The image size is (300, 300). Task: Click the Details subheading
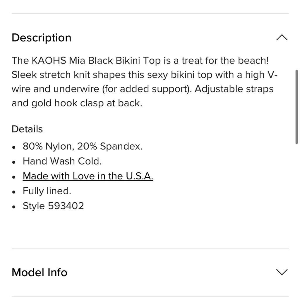[27, 129]
